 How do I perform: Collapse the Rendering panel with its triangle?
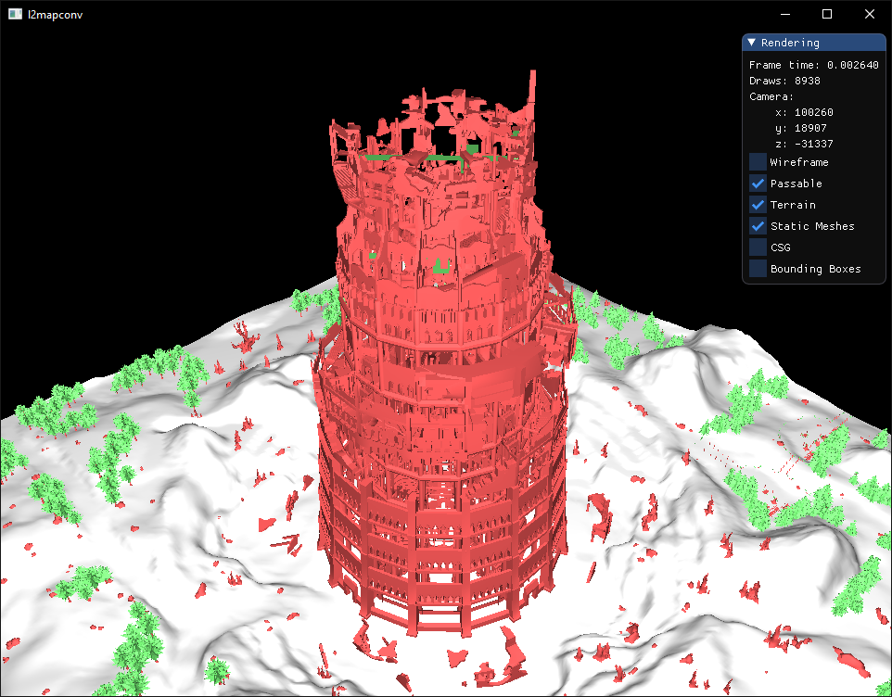(x=751, y=43)
